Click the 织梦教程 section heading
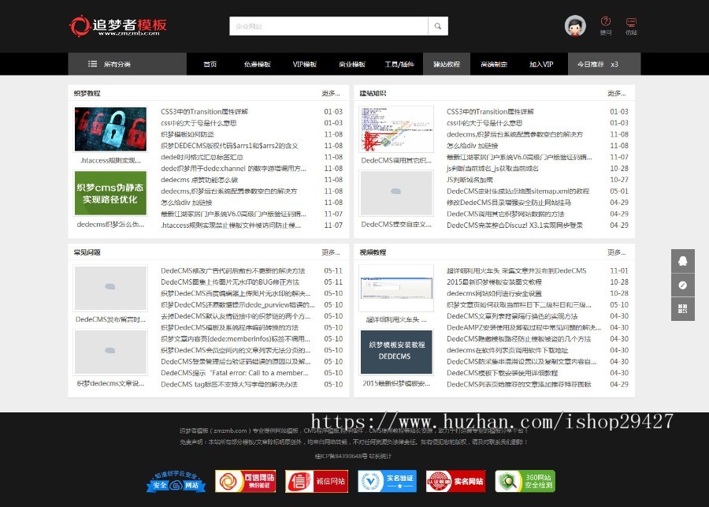Image resolution: width=709 pixels, height=507 pixels. coord(87,93)
